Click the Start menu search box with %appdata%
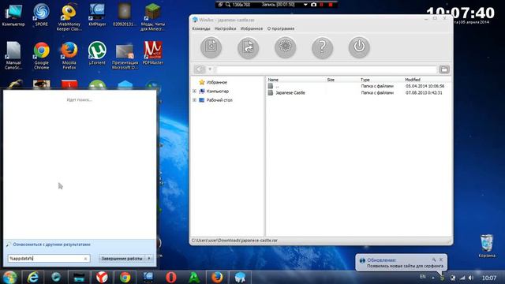The width and height of the screenshot is (505, 284). [x=49, y=259]
